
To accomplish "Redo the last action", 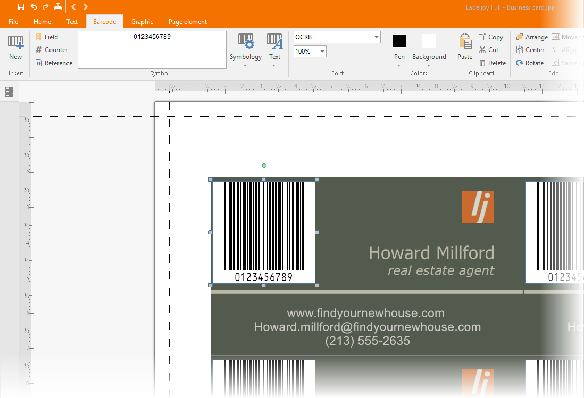I will 45,7.
